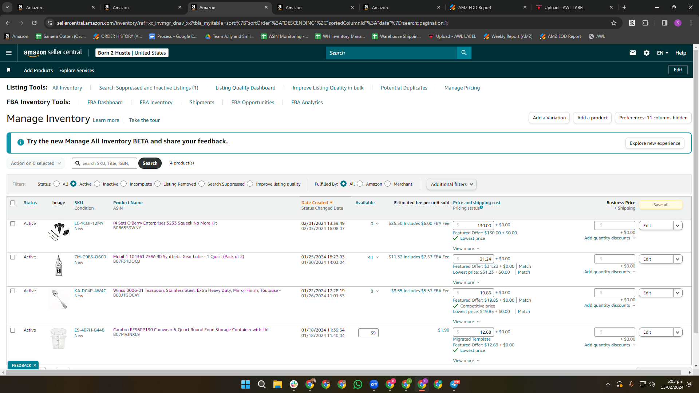
Task: Switch to the AMZ EOD Report browser tab
Action: coord(488,7)
